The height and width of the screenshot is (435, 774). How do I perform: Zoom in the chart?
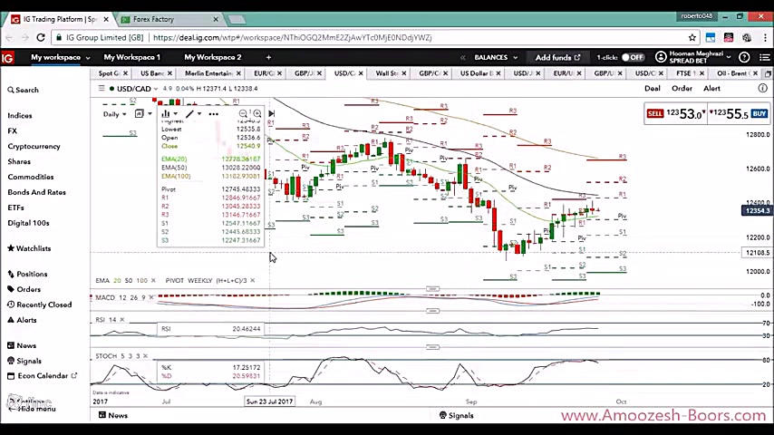pyautogui.click(x=257, y=113)
